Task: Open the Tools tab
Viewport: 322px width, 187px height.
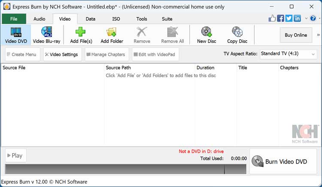Action: pyautogui.click(x=142, y=19)
